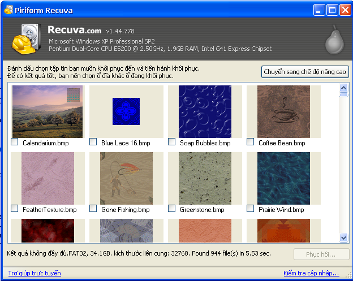Close the Piriform Recuva window
353x281 pixels.
(x=346, y=10)
